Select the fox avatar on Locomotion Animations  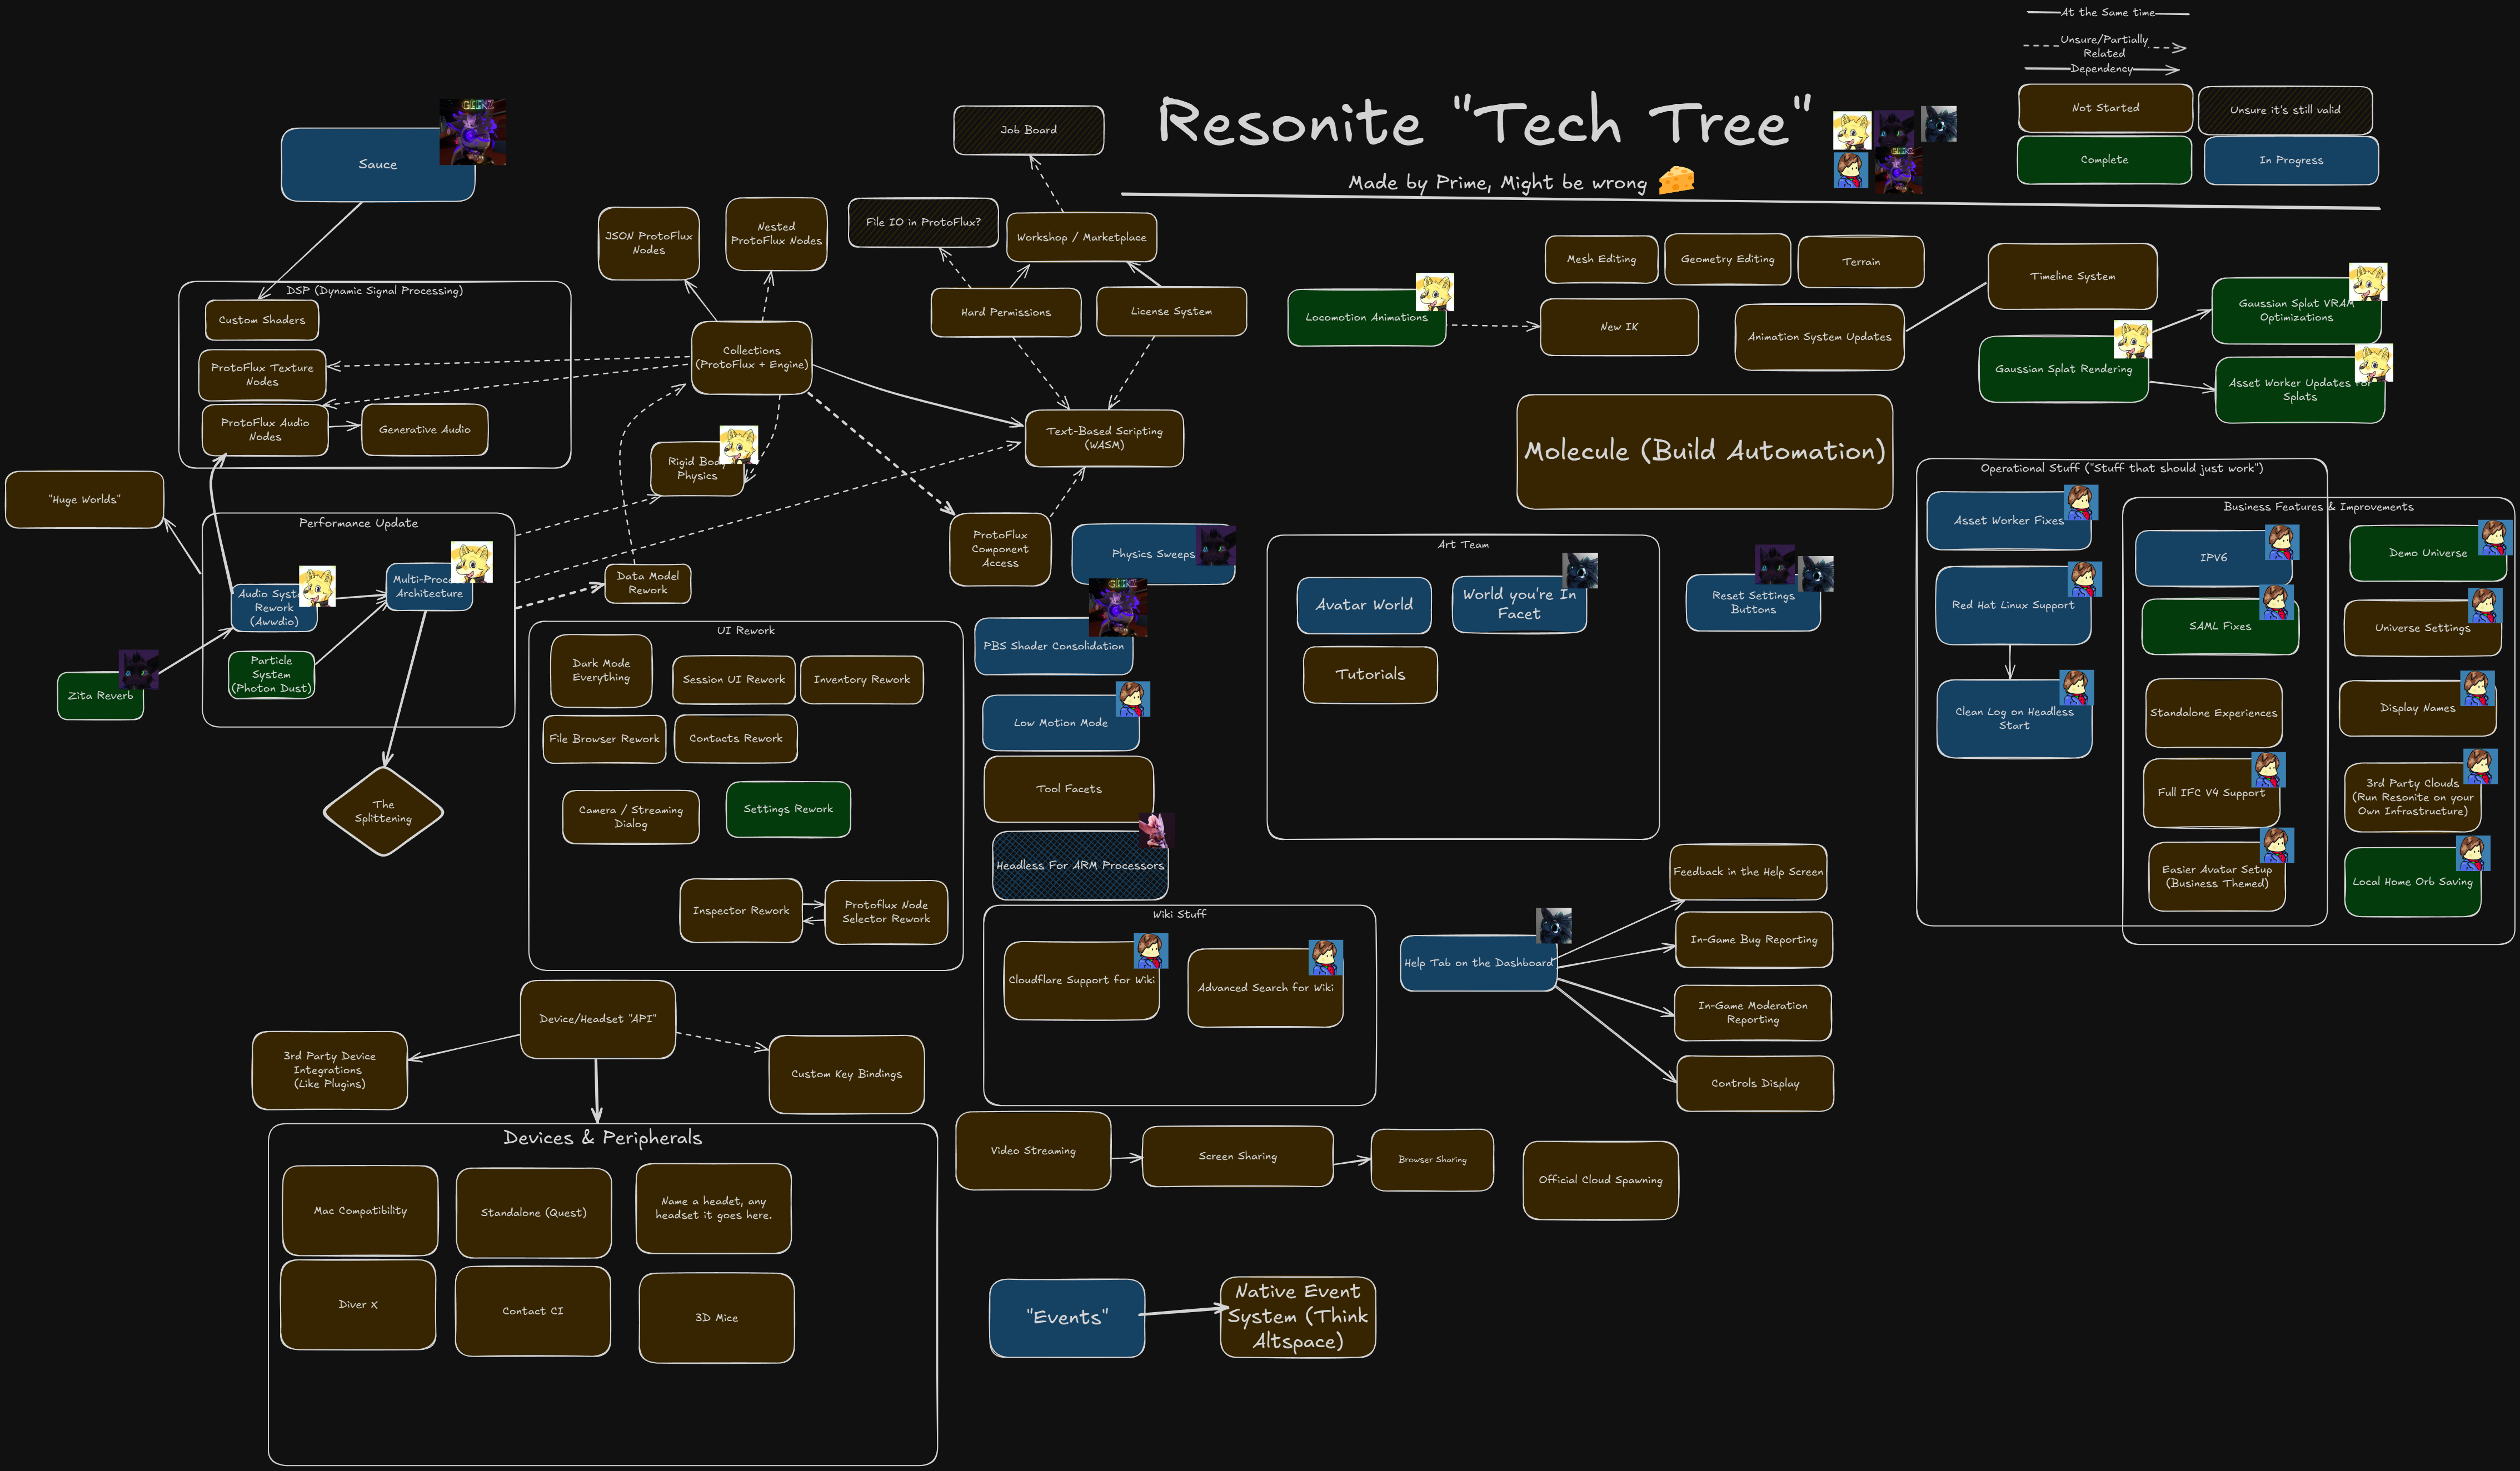pyautogui.click(x=1434, y=293)
